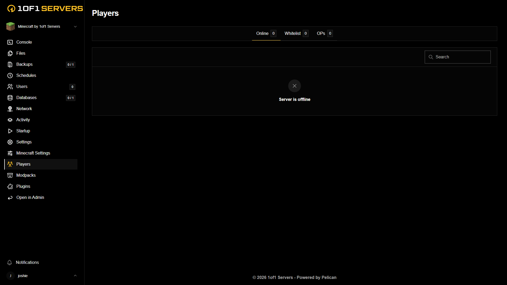Image resolution: width=507 pixels, height=285 pixels.
Task: Expand the joshie user menu chevron
Action: [x=75, y=276]
